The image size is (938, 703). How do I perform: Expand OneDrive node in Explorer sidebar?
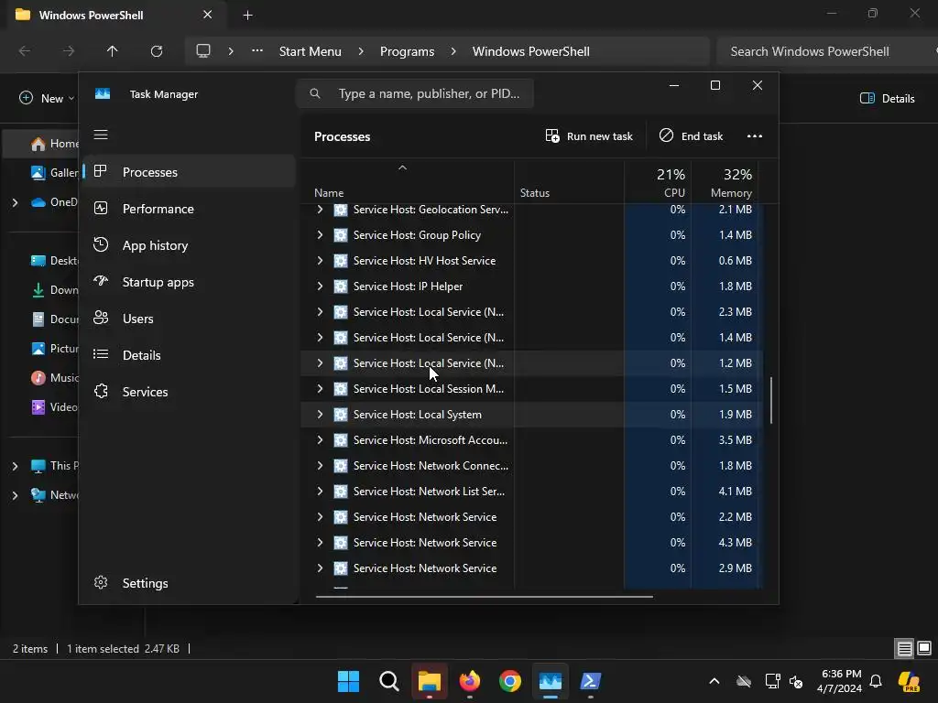pos(15,202)
